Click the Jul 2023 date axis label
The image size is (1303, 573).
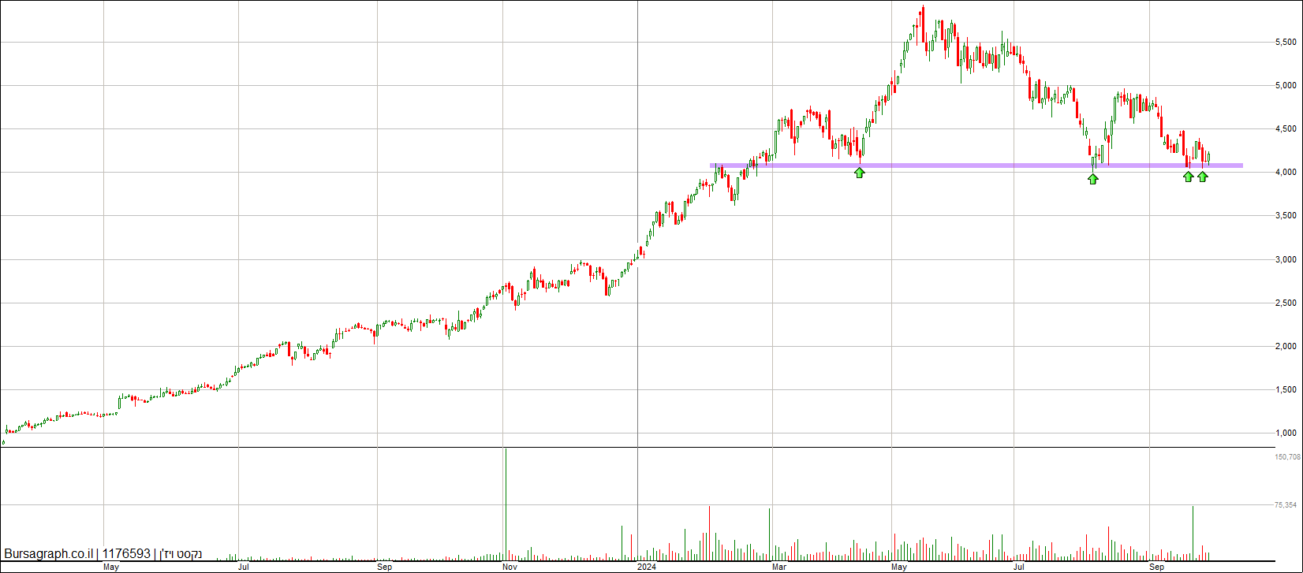(244, 567)
